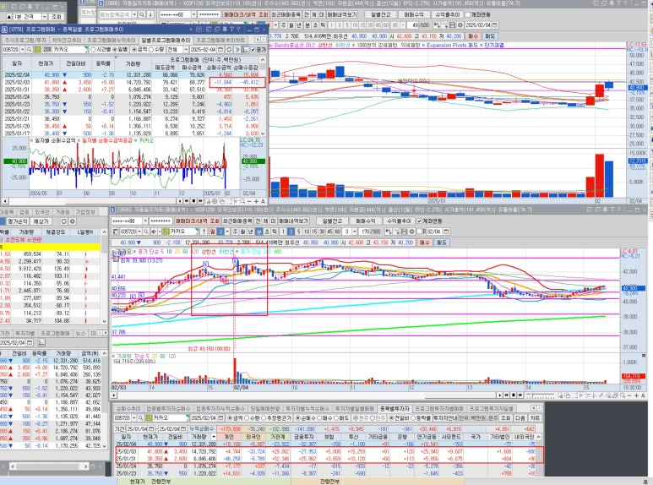Click the second round gear icon near 예상가
Viewport: 653px width, 485px height.
click(72, 221)
